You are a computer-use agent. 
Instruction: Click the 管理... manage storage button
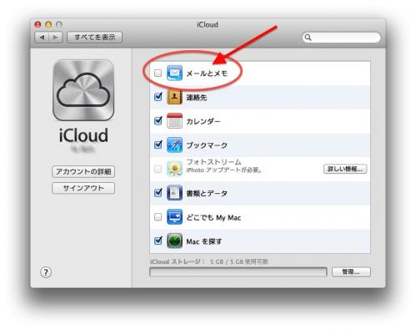(351, 272)
